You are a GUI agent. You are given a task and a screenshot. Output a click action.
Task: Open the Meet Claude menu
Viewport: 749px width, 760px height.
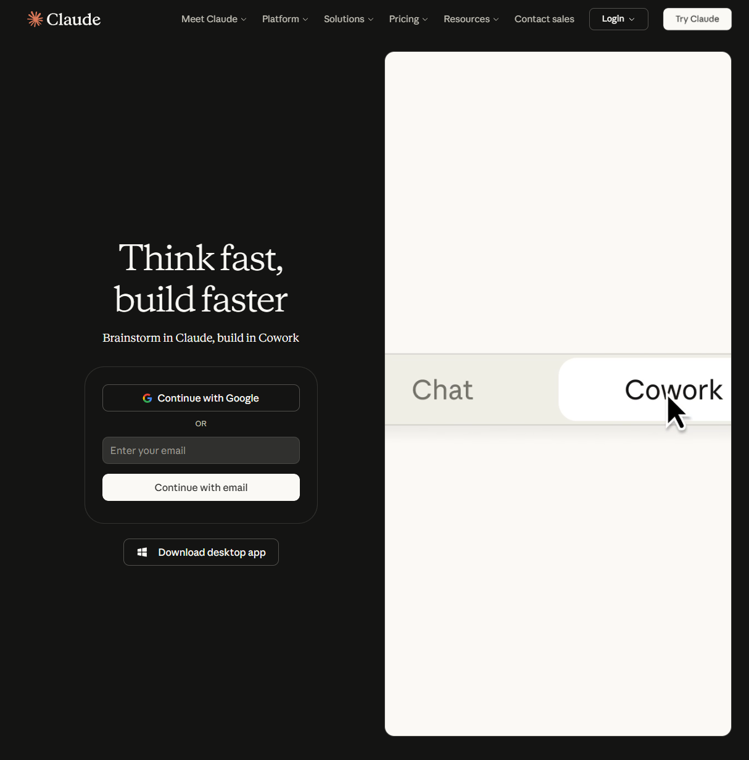click(x=214, y=19)
